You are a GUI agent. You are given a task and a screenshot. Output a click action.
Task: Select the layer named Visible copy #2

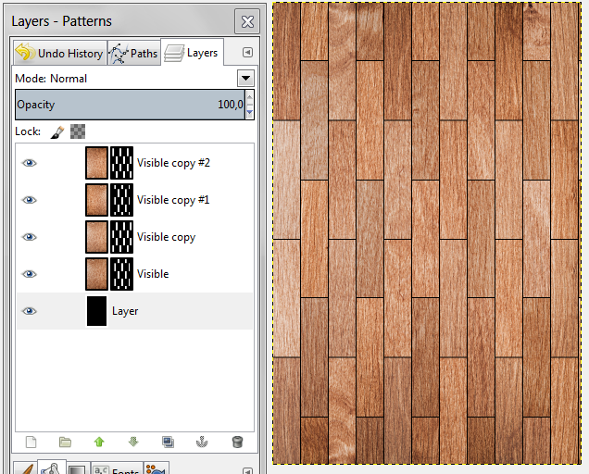click(173, 163)
